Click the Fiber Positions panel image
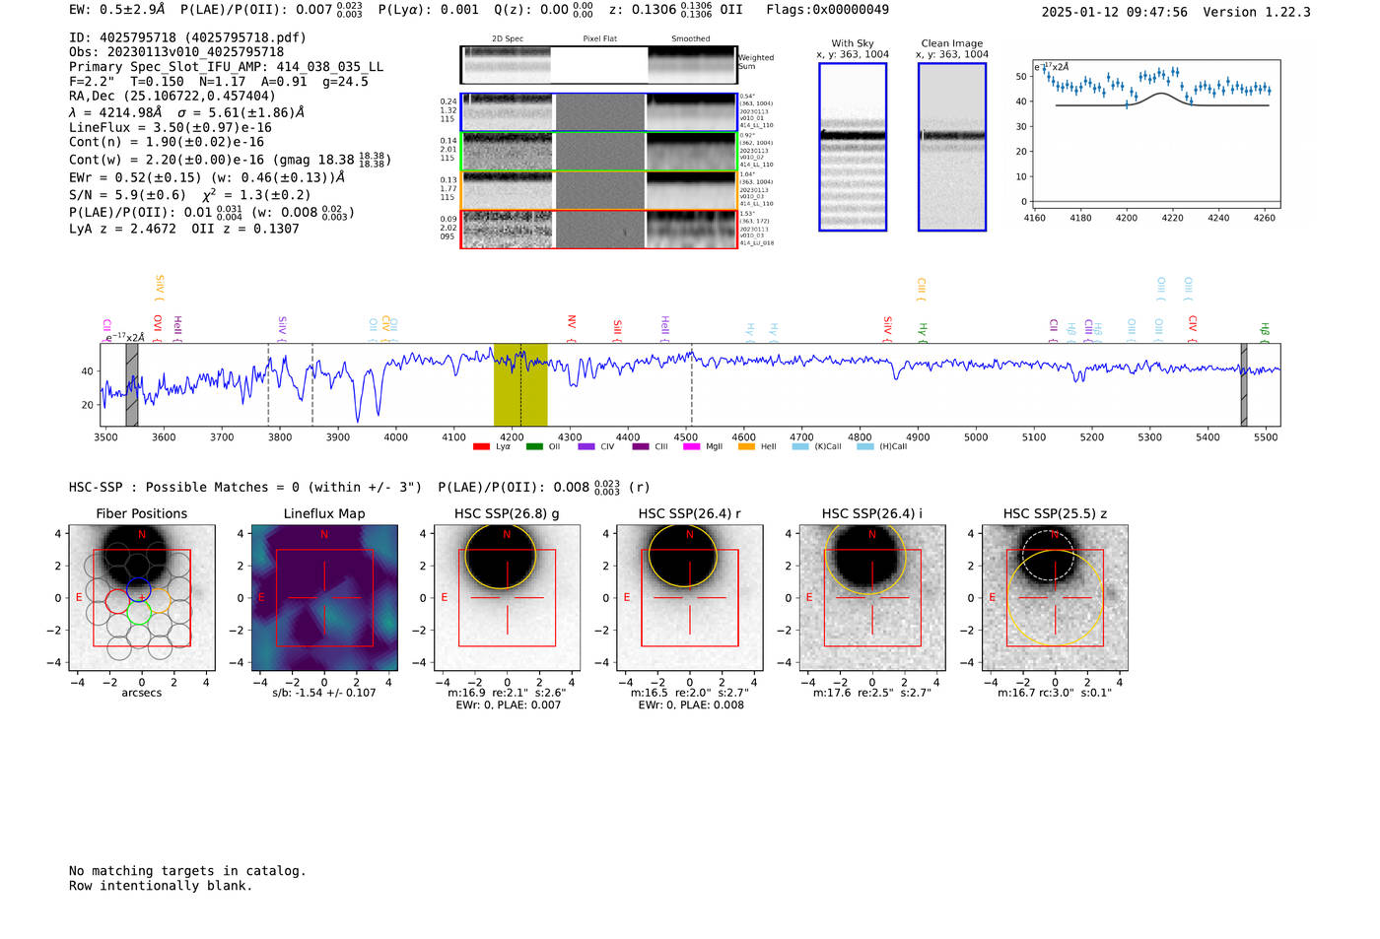 tap(142, 598)
